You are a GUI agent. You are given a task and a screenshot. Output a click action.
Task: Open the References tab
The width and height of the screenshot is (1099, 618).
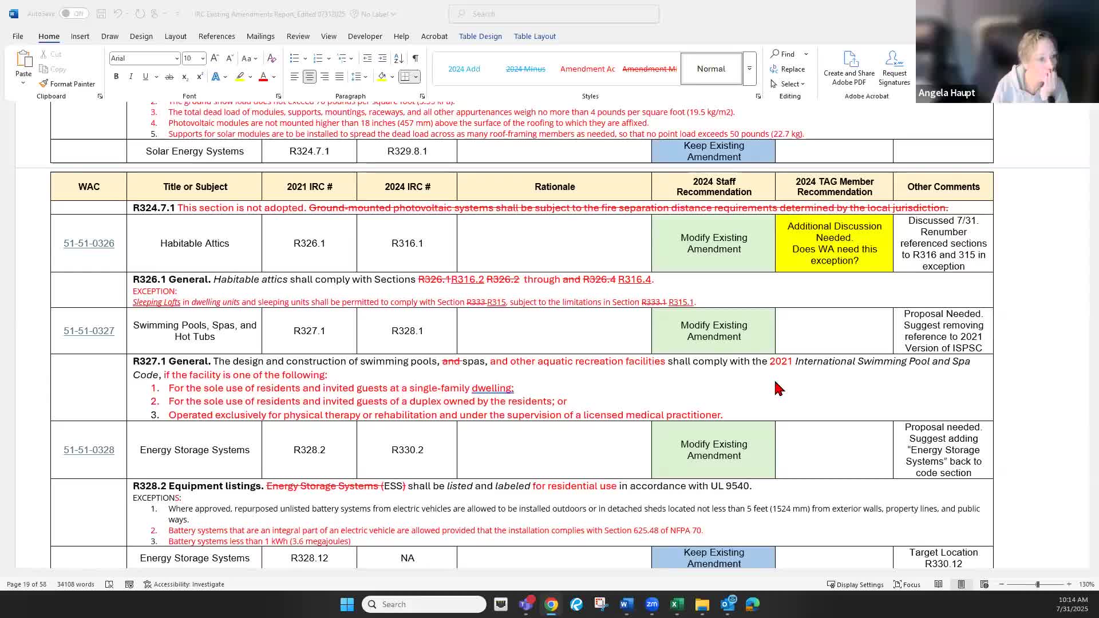coord(216,36)
